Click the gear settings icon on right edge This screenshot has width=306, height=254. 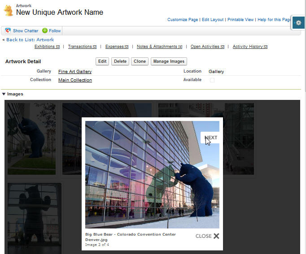[298, 22]
